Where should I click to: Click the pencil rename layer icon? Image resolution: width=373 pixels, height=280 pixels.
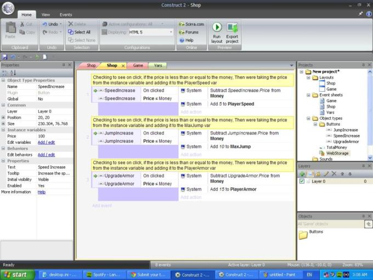pos(326,174)
